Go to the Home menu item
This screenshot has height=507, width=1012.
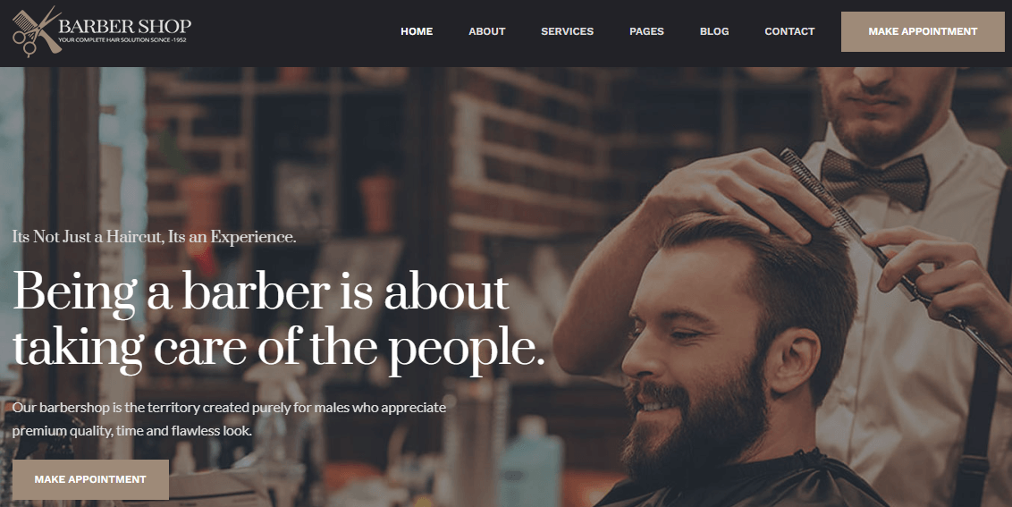point(417,31)
